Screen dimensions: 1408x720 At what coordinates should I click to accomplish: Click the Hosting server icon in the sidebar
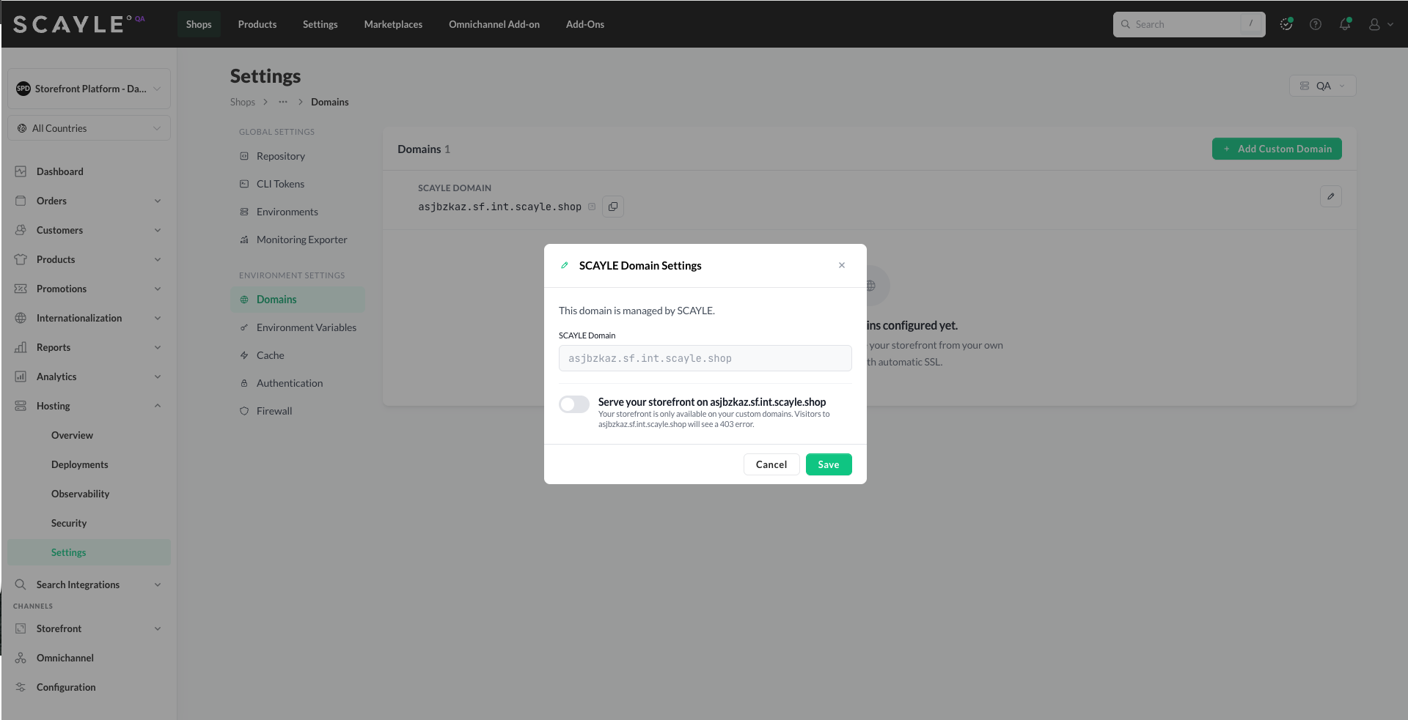coord(21,406)
